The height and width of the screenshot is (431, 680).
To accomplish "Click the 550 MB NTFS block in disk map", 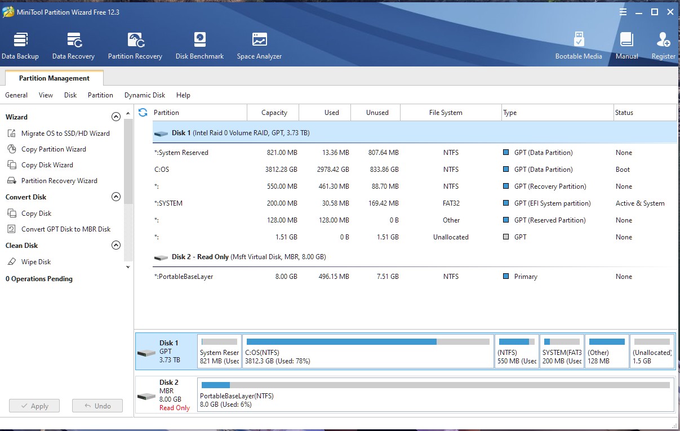I will tap(517, 352).
